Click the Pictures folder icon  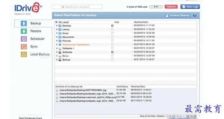(x=60, y=41)
